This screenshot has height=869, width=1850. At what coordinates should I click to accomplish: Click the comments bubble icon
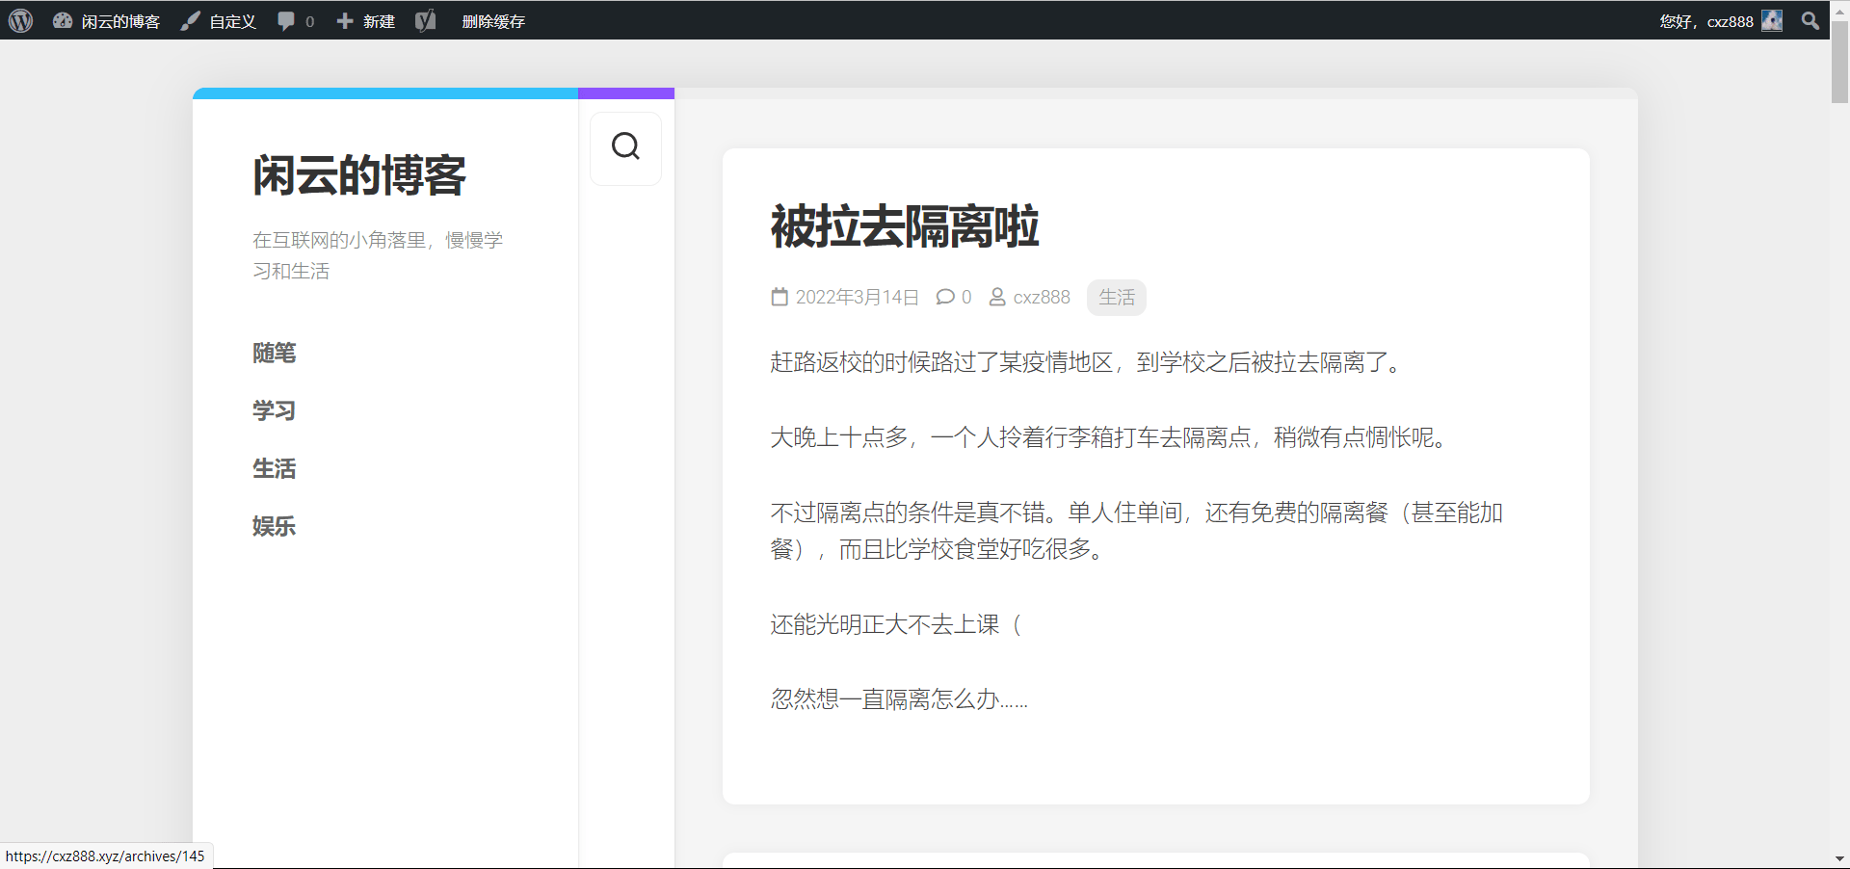pos(285,20)
